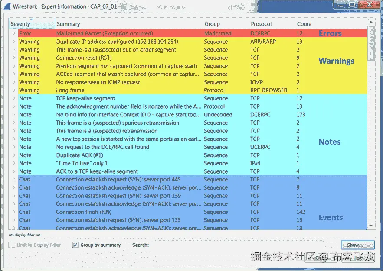Expand the out-of-order segment warning row
This screenshot has height=271, width=383.
click(x=14, y=50)
